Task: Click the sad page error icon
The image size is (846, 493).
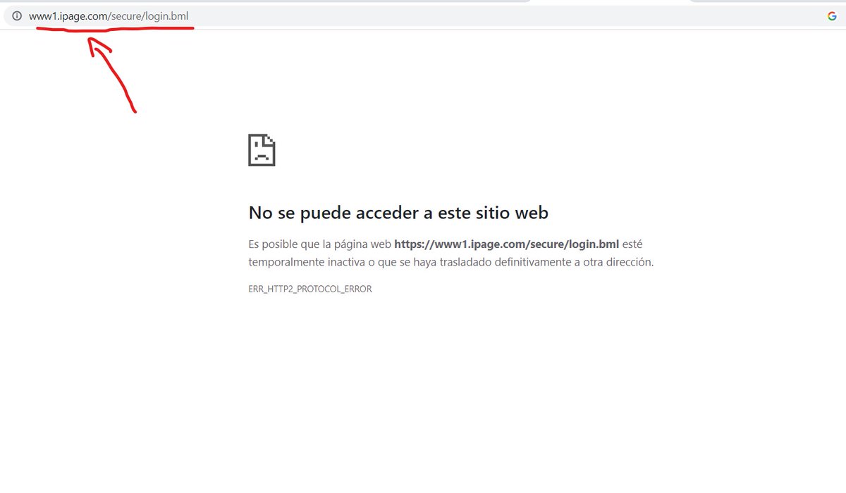Action: pyautogui.click(x=262, y=150)
